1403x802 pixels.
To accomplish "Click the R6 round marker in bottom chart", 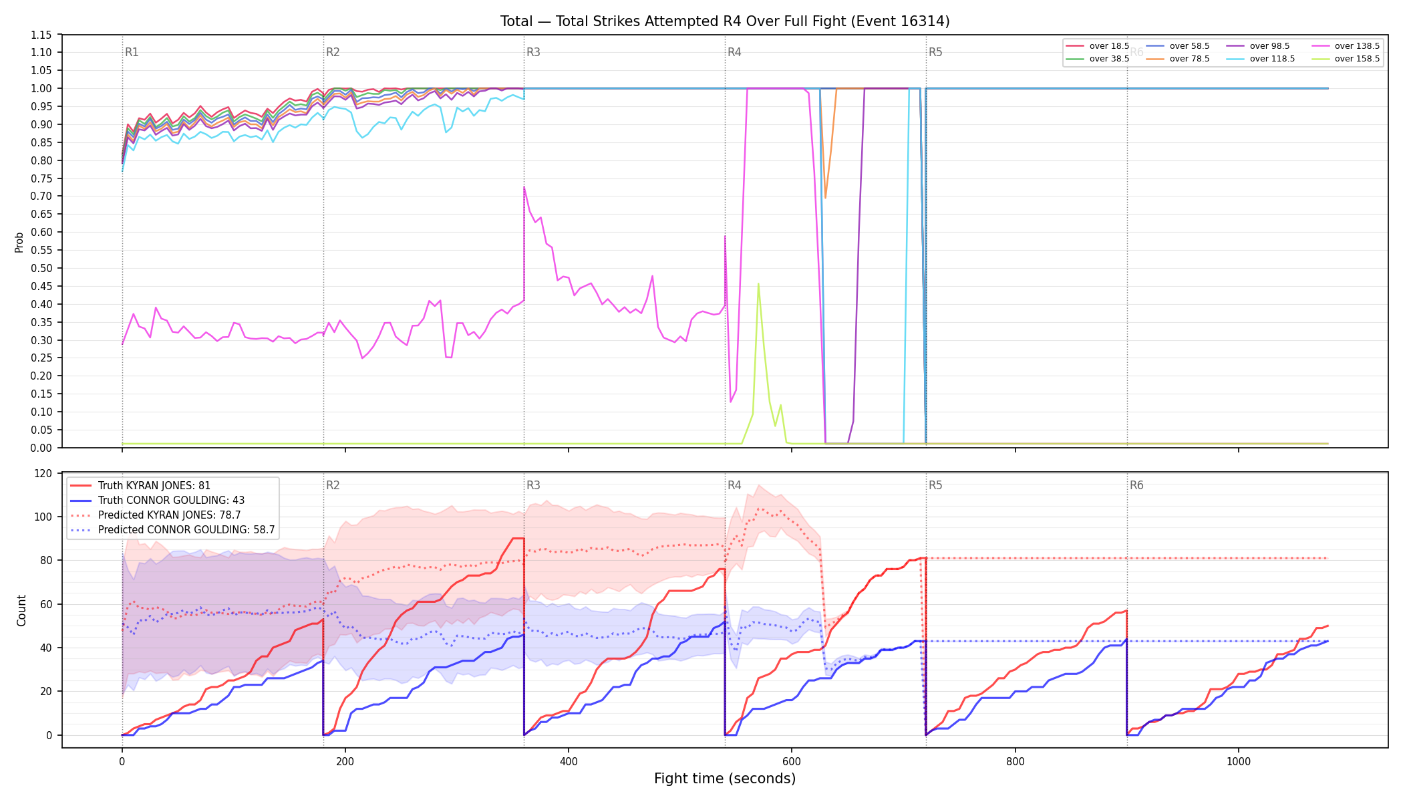I will pos(1136,485).
